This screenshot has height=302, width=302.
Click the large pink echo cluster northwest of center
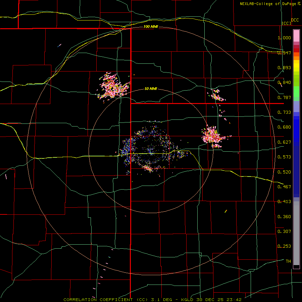tap(113, 87)
